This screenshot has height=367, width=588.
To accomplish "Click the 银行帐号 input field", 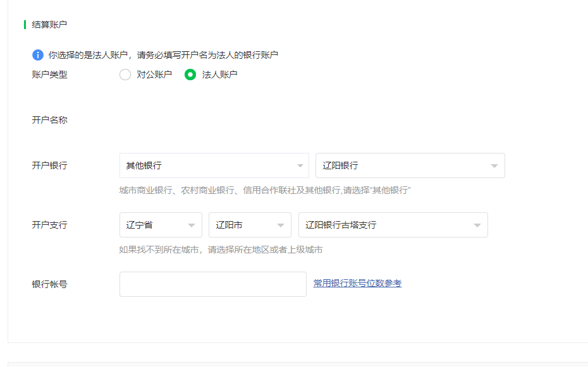I will point(213,284).
